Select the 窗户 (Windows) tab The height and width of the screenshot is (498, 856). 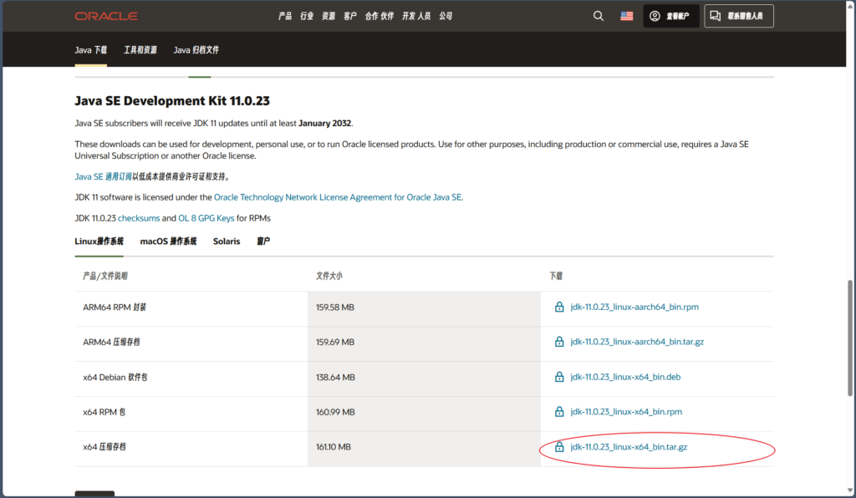(263, 241)
